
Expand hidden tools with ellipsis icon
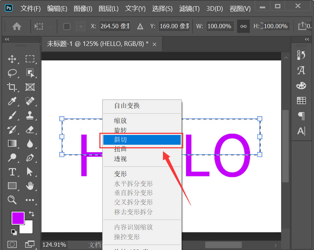(30, 200)
